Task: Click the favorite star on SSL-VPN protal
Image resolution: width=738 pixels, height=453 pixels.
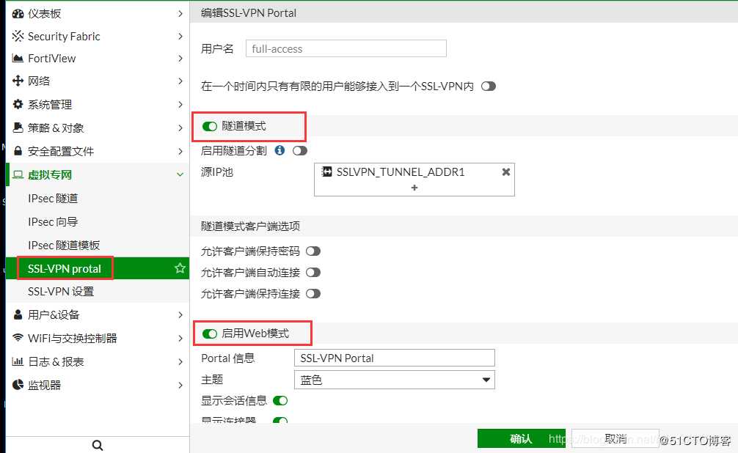Action: click(x=180, y=268)
